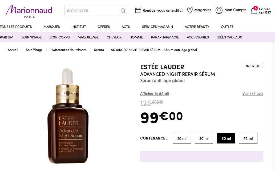Open the OUTLET menu item

pos(227,27)
